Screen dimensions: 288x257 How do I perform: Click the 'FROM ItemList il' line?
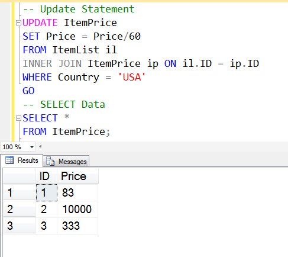[x=70, y=50]
